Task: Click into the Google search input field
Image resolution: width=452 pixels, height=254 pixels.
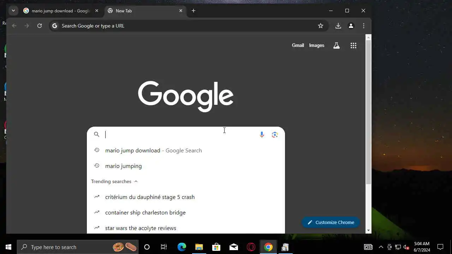Action: (180, 134)
